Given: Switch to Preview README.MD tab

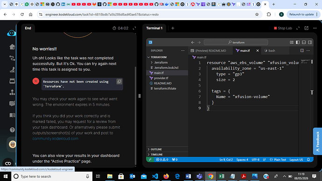Looking at the screenshot, I should 210,51.
